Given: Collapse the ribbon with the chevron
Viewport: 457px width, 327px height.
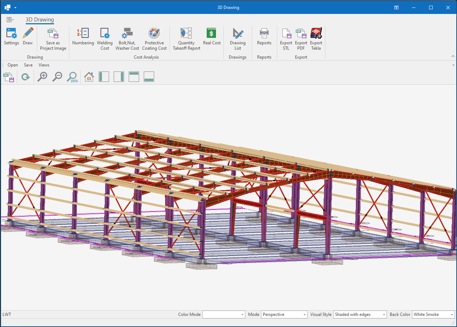Looking at the screenshot, I should [453, 56].
